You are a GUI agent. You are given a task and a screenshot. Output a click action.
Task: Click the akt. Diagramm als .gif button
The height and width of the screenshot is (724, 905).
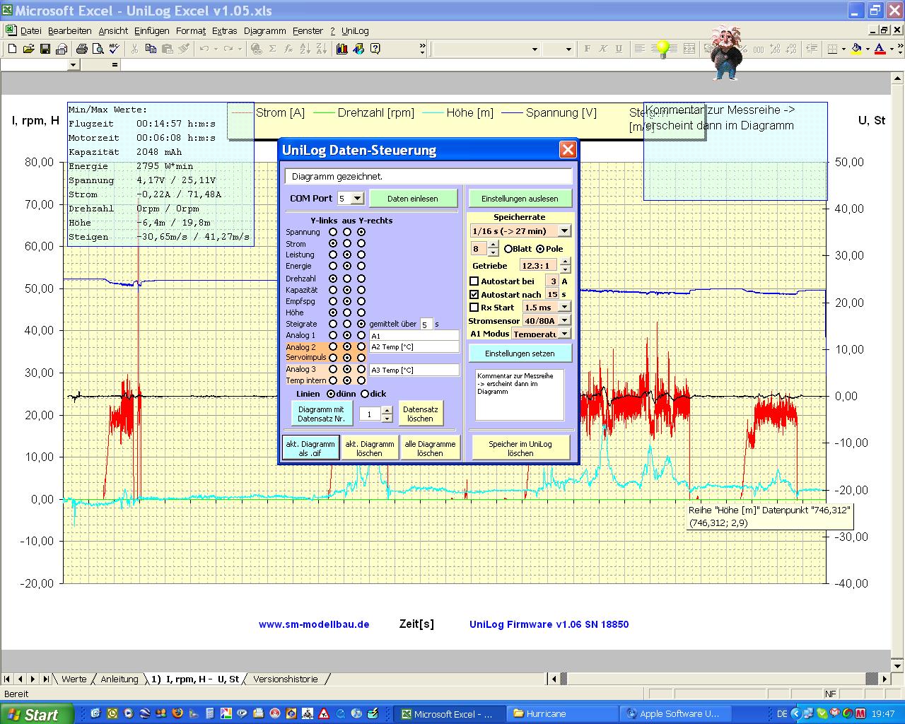tap(311, 448)
